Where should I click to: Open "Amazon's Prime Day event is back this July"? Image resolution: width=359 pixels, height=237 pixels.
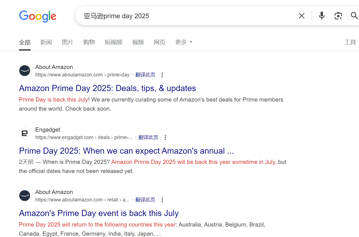(x=99, y=213)
